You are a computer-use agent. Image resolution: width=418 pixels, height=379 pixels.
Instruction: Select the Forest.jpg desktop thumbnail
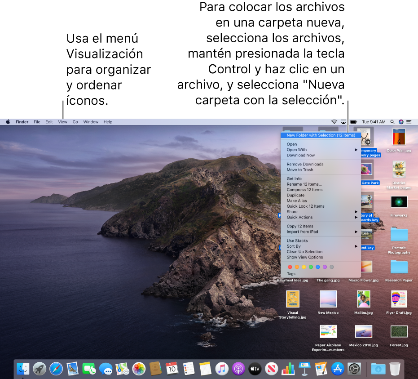pos(399,332)
